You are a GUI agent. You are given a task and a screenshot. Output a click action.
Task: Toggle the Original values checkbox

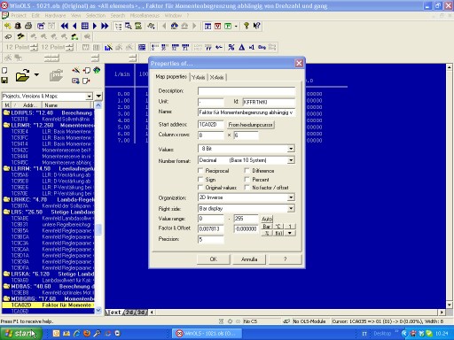coord(200,187)
